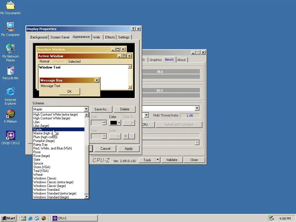This screenshot has height=222, width=296.
Task: Select the Recycle Bin icon
Action: click(10, 73)
